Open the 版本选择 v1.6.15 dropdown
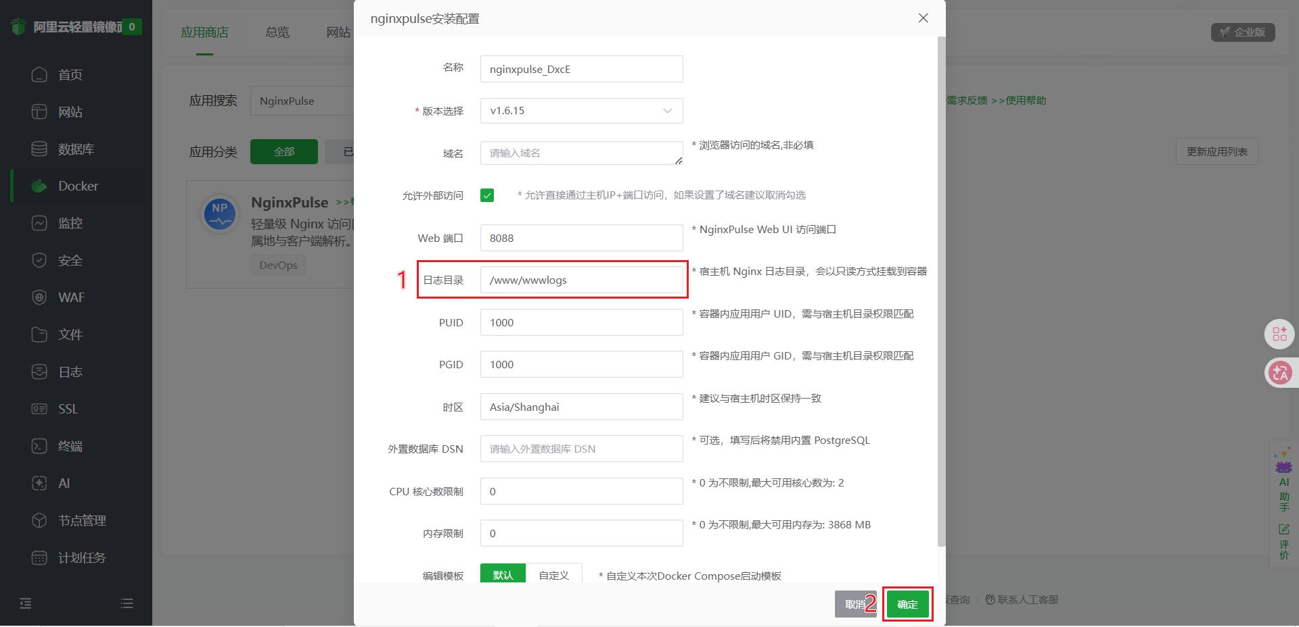The width and height of the screenshot is (1299, 627). click(x=582, y=111)
